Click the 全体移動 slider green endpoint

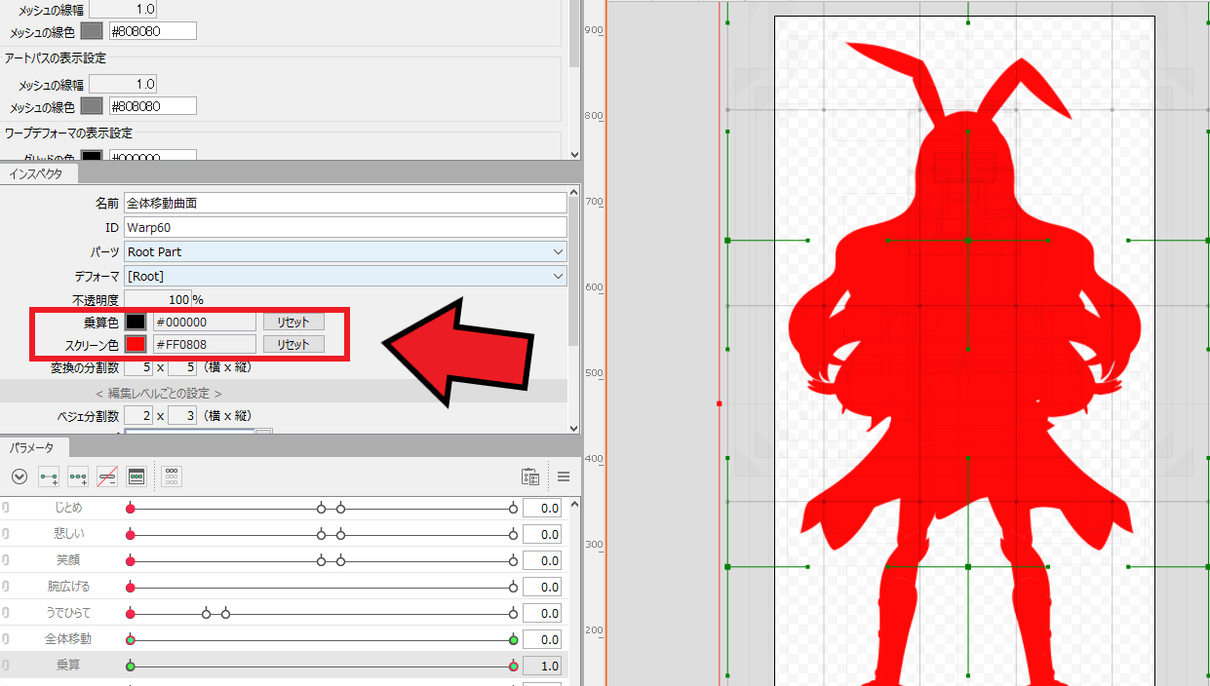tap(514, 639)
